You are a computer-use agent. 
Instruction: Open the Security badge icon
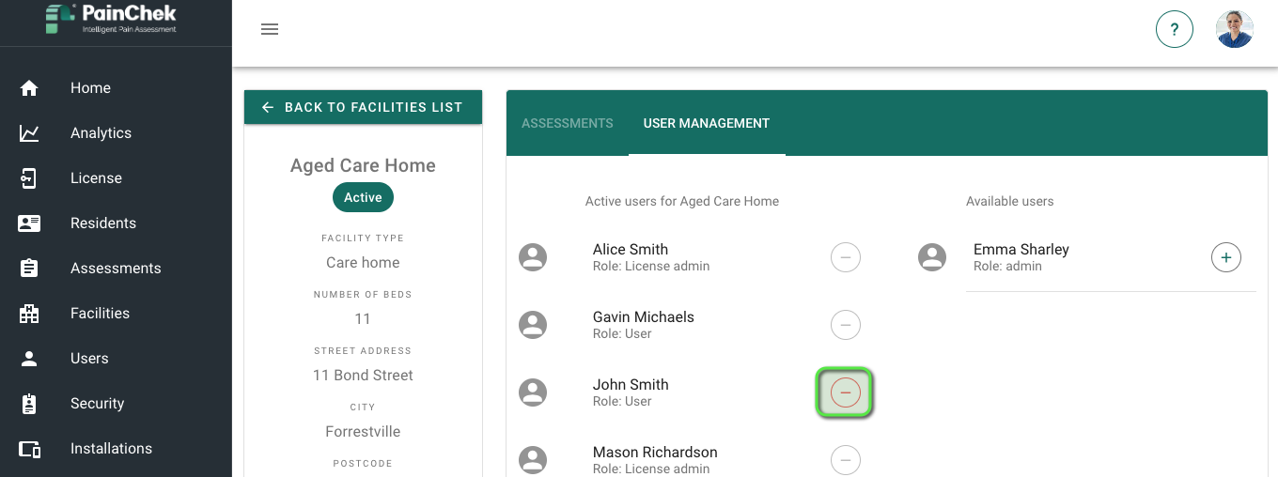click(x=29, y=404)
